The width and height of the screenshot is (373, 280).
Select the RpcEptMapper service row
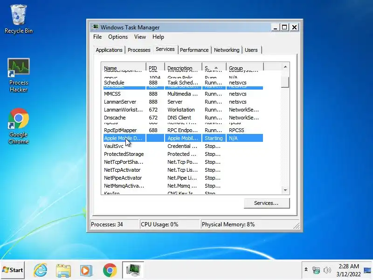(x=183, y=130)
